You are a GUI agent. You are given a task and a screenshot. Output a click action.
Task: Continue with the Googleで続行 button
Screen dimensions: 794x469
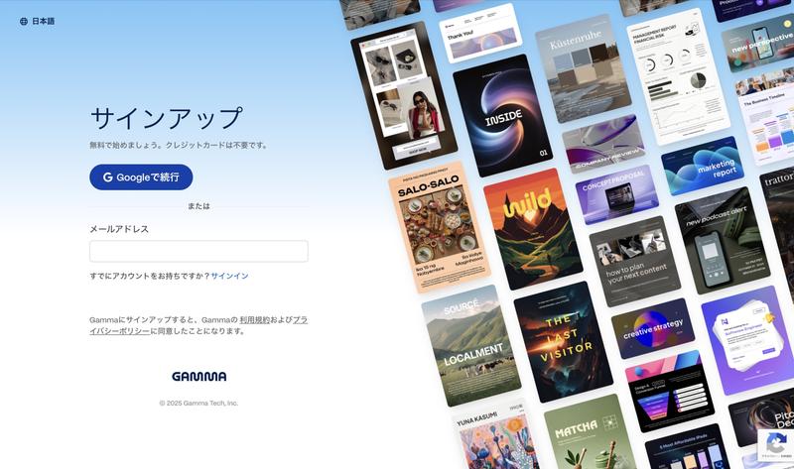pos(141,177)
